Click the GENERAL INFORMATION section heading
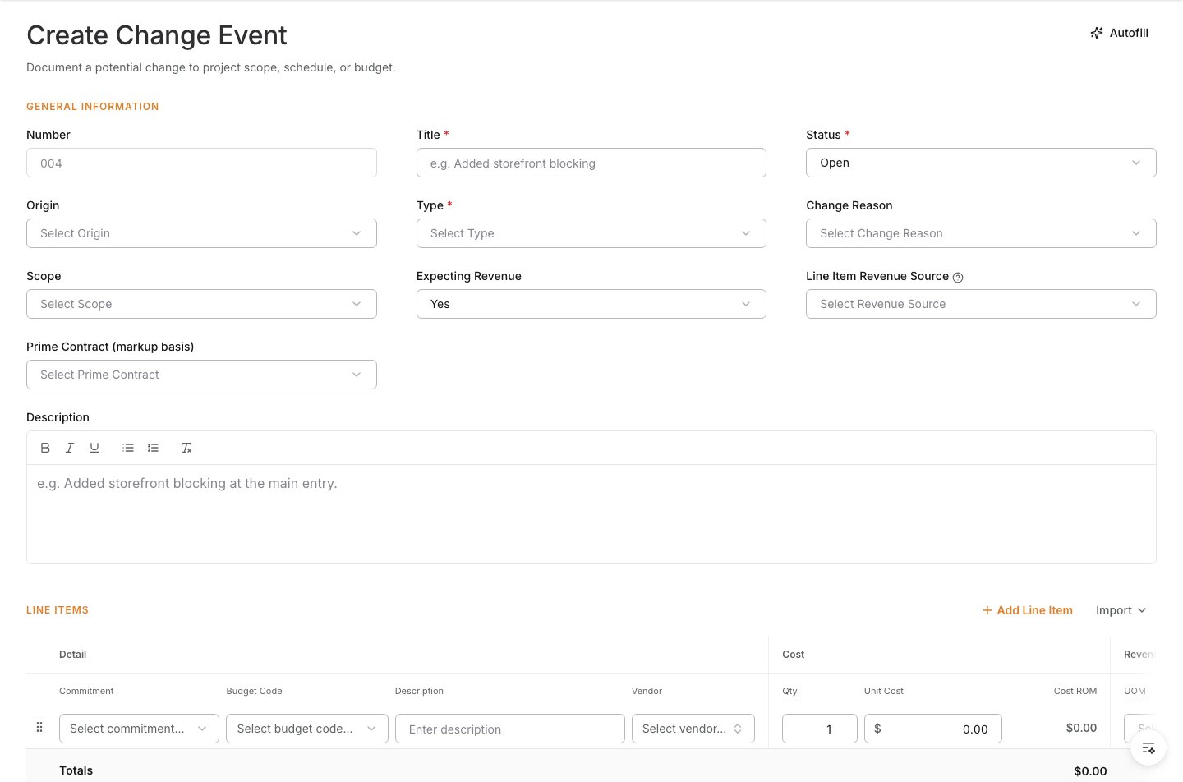Screen dimensions: 1183x782 (x=93, y=107)
